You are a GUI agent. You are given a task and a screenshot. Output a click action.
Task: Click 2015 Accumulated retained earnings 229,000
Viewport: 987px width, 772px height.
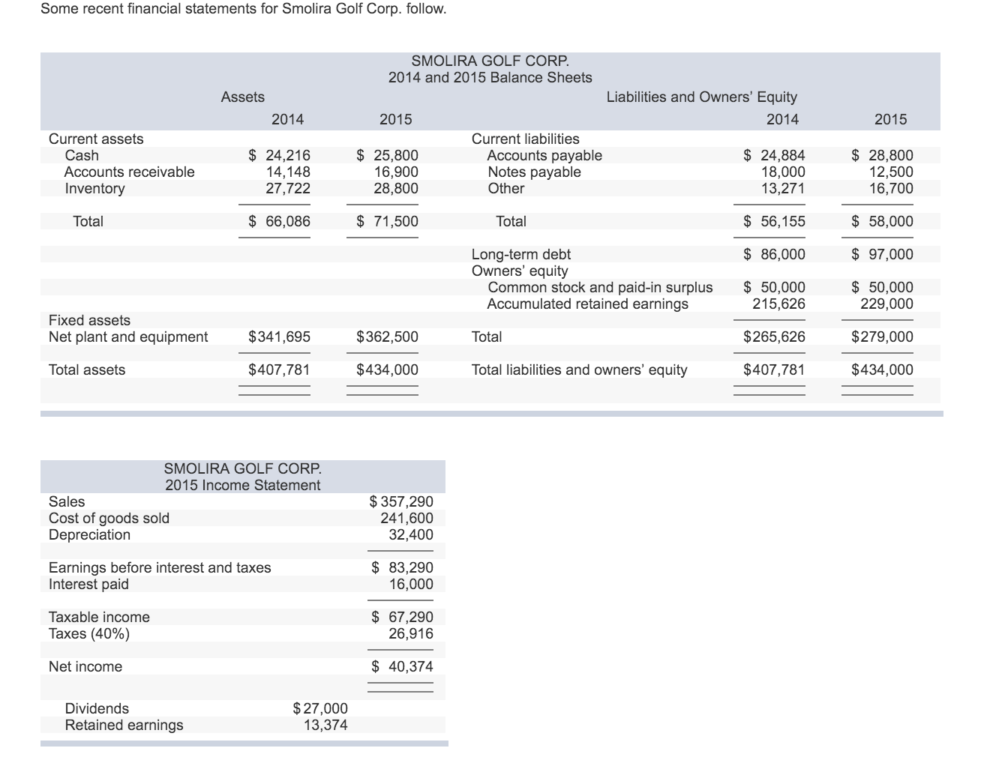(x=887, y=304)
